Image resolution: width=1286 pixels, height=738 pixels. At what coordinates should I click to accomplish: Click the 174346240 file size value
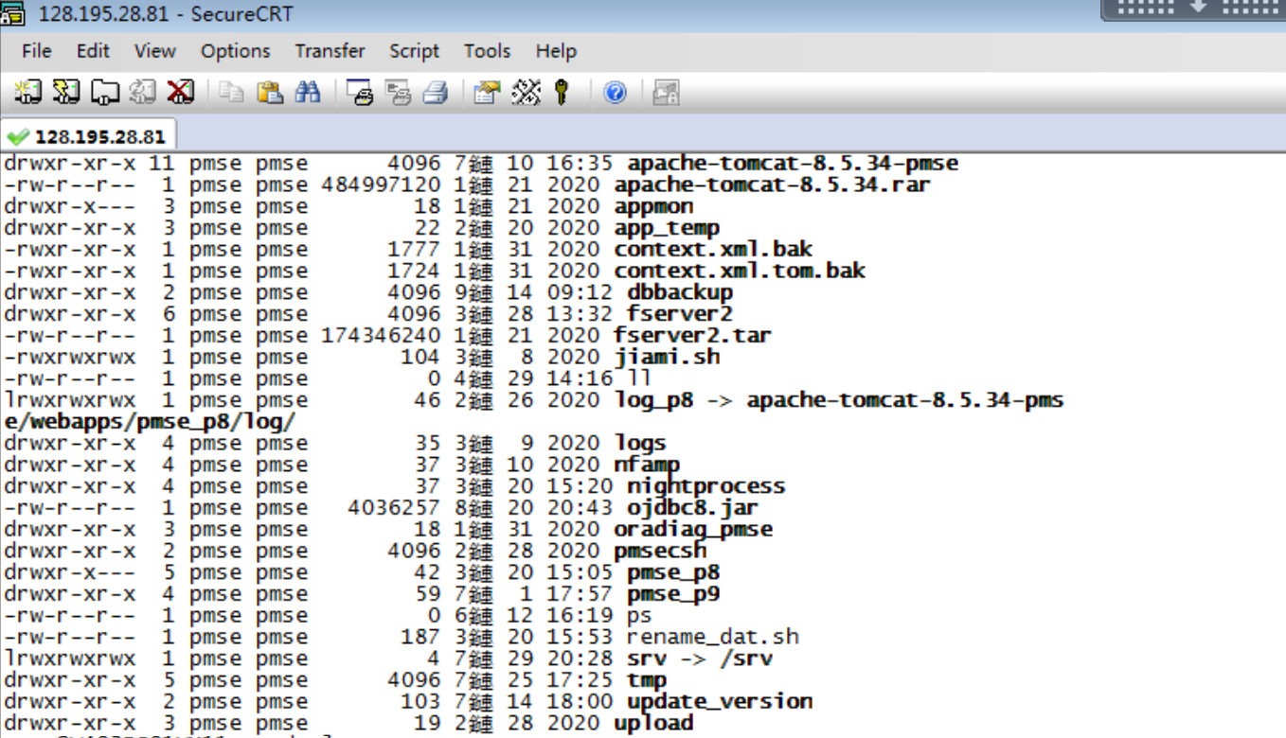point(381,335)
